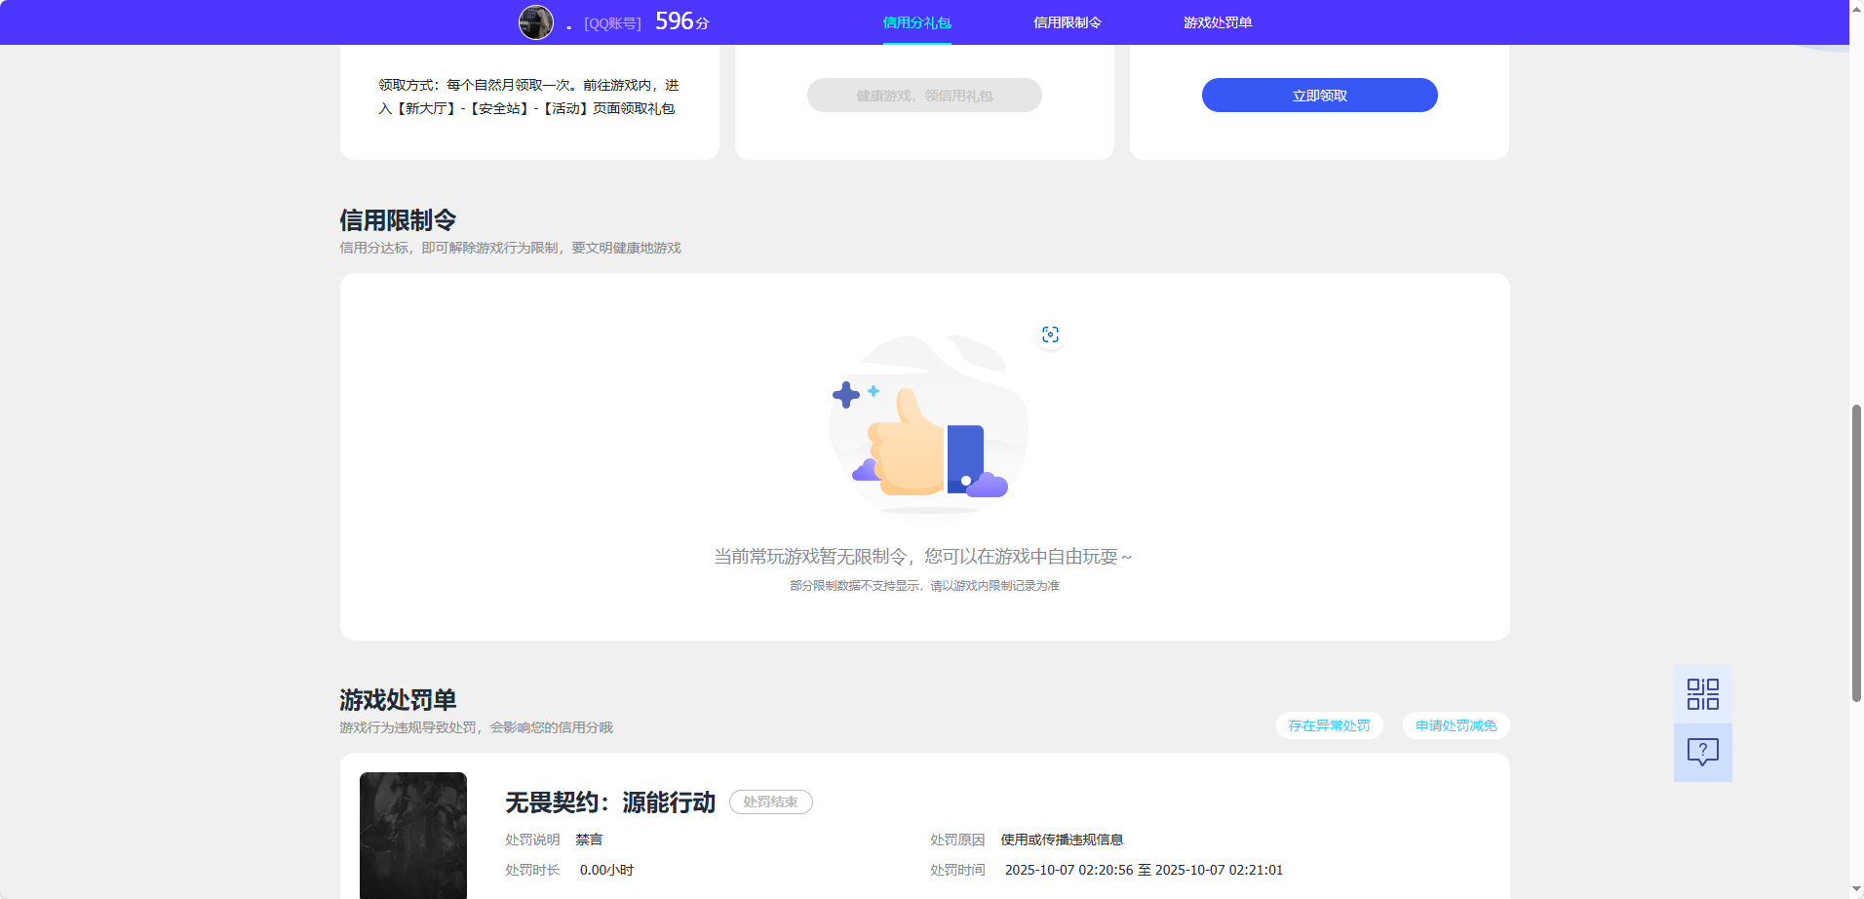Click the 禁言 punishment description value

coord(589,840)
